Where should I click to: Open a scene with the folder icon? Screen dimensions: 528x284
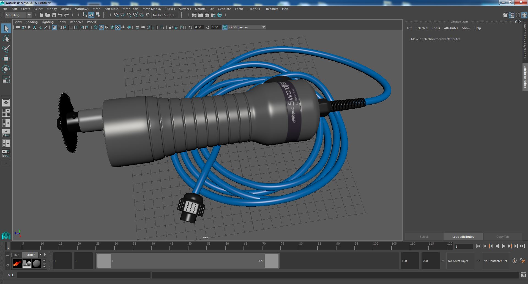48,15
